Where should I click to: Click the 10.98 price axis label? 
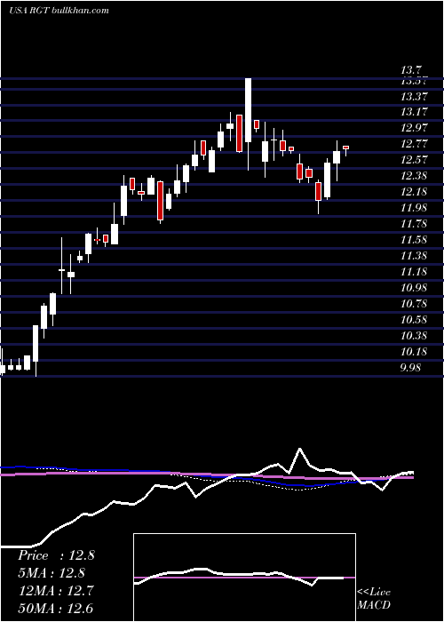click(x=415, y=288)
